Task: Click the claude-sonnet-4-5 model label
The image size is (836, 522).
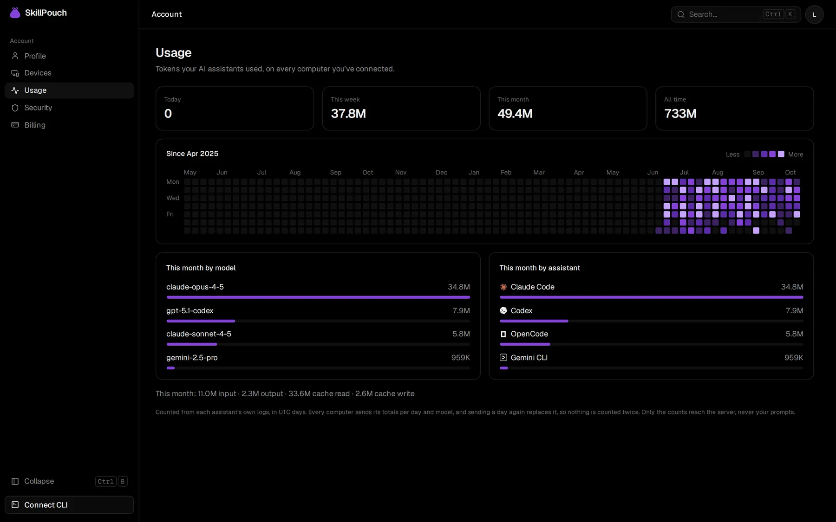Action: [x=199, y=334]
